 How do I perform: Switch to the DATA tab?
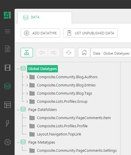[45, 18]
